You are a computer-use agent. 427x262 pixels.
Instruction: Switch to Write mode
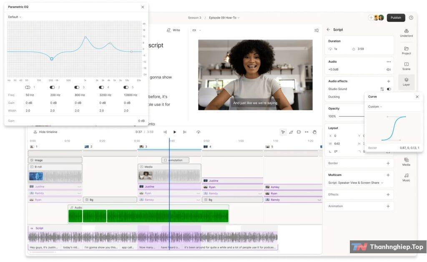tap(173, 30)
